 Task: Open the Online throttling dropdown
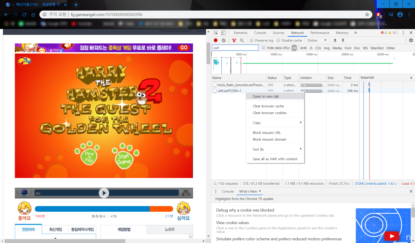pos(317,40)
